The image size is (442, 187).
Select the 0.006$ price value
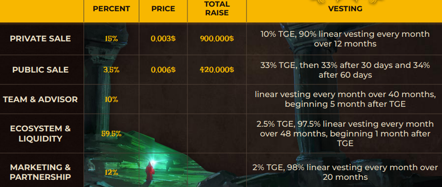coord(163,70)
